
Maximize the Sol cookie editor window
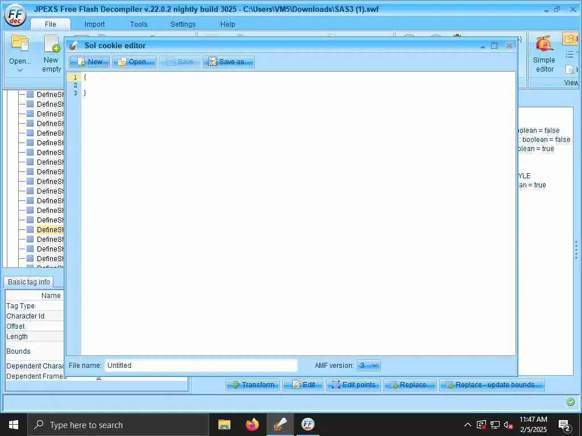coord(494,46)
